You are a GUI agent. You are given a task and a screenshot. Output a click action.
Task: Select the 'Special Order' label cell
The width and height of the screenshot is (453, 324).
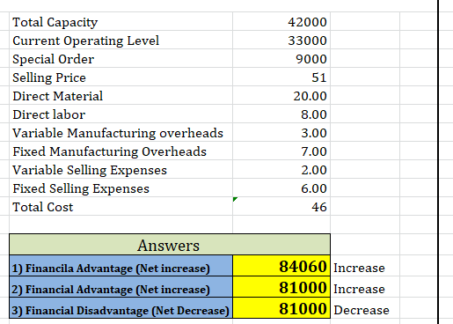(x=121, y=58)
